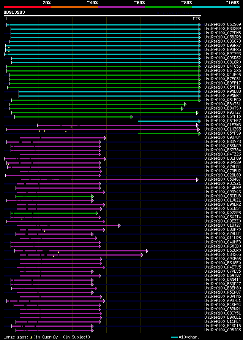Click the red 20% identity legend segment

point(27,7)
